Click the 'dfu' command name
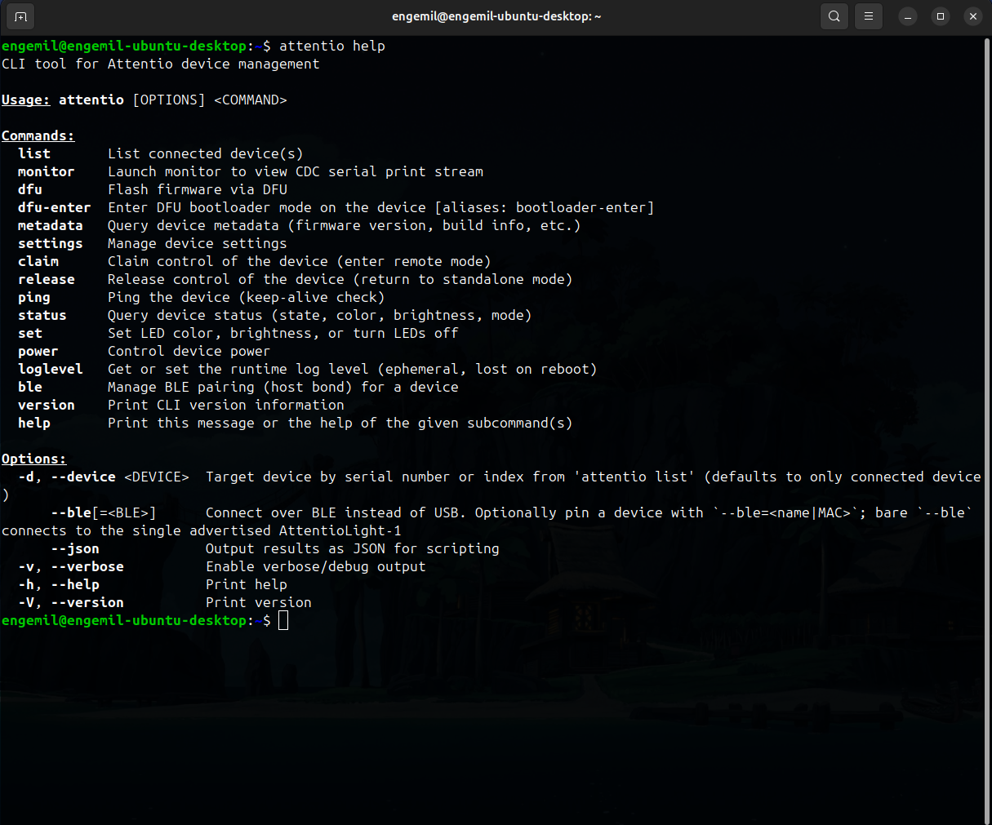The height and width of the screenshot is (825, 992). (30, 190)
